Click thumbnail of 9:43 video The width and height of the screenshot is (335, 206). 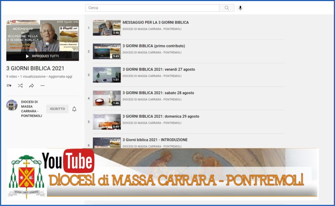[107, 51]
